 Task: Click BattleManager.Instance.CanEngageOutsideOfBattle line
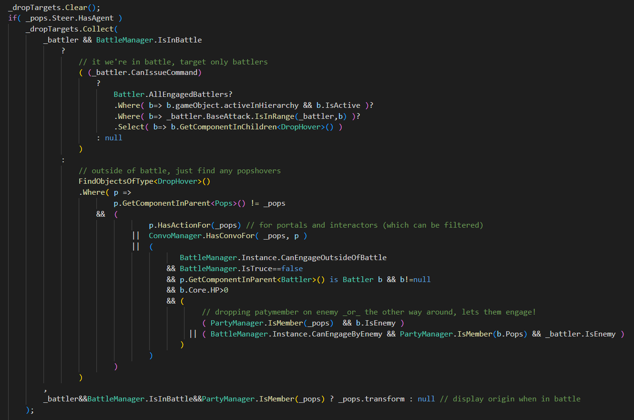pyautogui.click(x=283, y=258)
